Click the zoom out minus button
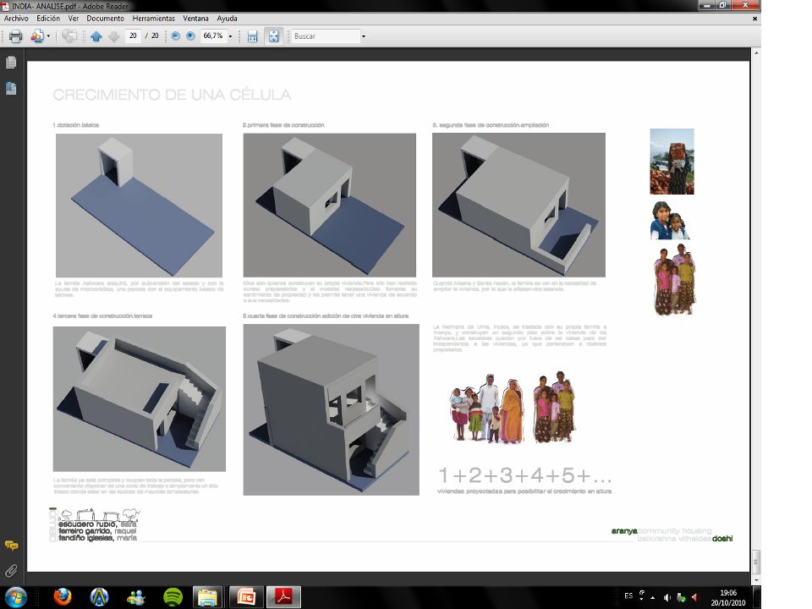This screenshot has height=609, width=812. point(176,36)
